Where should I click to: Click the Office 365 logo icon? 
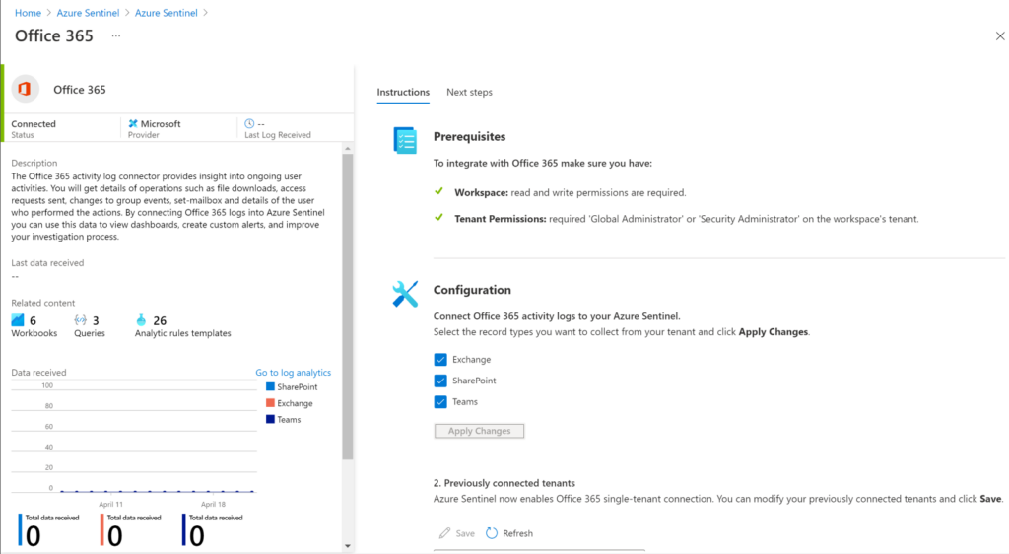tap(25, 90)
